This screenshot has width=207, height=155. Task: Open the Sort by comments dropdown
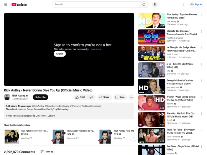coord(47,152)
